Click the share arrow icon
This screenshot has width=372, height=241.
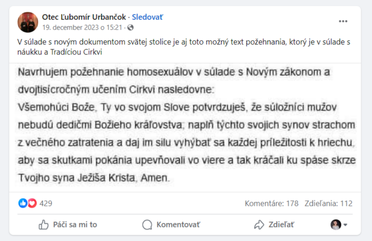click(x=259, y=225)
